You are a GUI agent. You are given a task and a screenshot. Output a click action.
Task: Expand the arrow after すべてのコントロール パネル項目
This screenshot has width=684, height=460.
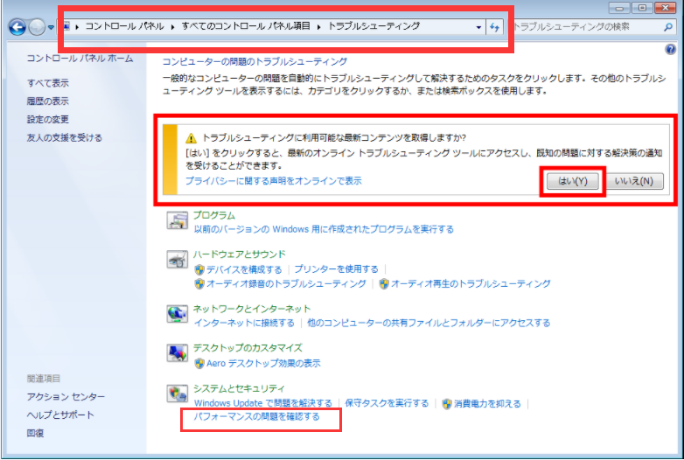point(319,27)
